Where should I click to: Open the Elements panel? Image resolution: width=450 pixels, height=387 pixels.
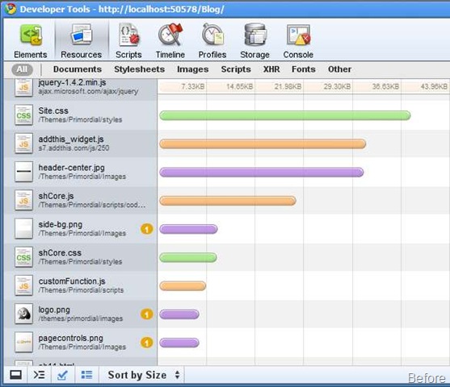pos(31,41)
